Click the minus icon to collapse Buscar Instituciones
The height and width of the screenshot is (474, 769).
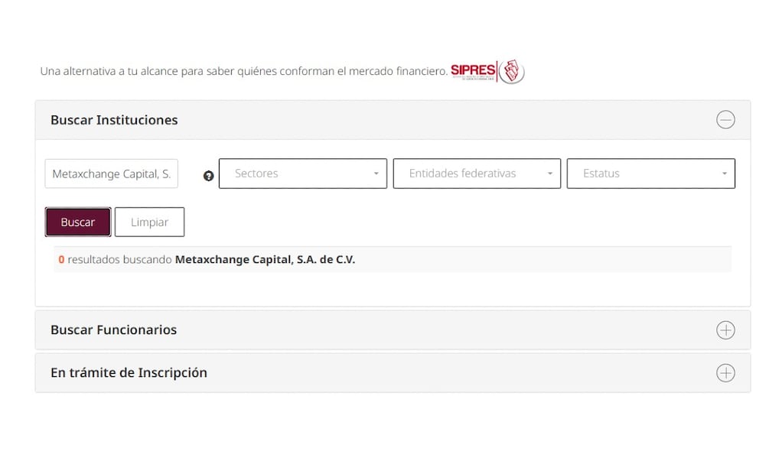pyautogui.click(x=725, y=120)
